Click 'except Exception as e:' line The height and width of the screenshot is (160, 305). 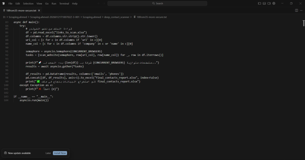36,85
